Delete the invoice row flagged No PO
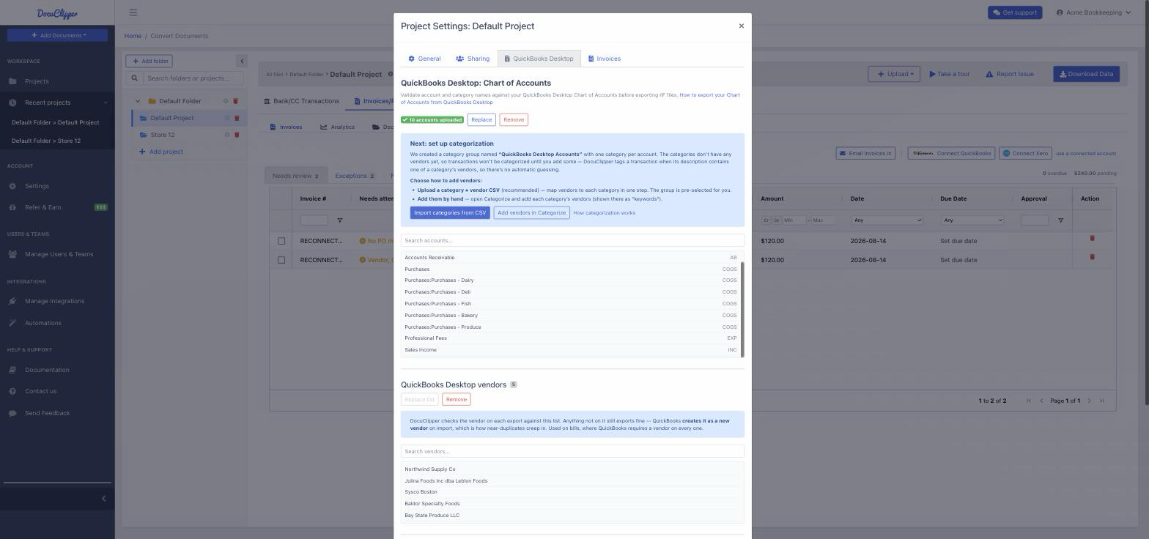Screen dimensions: 1149x539 click(x=1092, y=238)
